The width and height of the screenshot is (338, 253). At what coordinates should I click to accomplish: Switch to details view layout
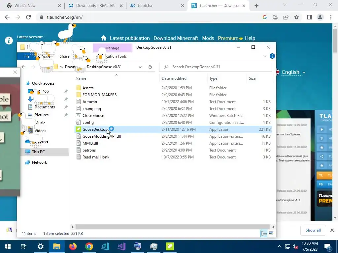(x=264, y=234)
